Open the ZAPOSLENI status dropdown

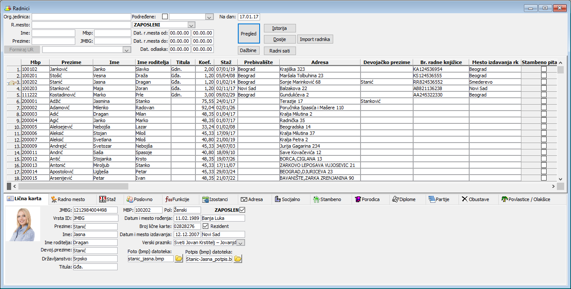tap(191, 25)
